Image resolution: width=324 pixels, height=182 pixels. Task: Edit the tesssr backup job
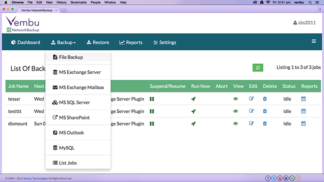pos(251,98)
